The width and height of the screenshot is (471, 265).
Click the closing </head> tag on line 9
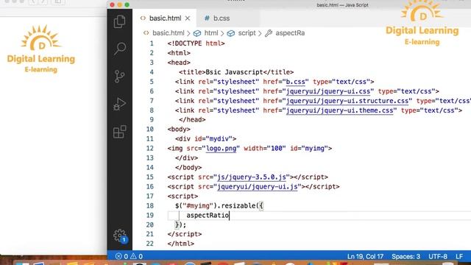click(192, 119)
